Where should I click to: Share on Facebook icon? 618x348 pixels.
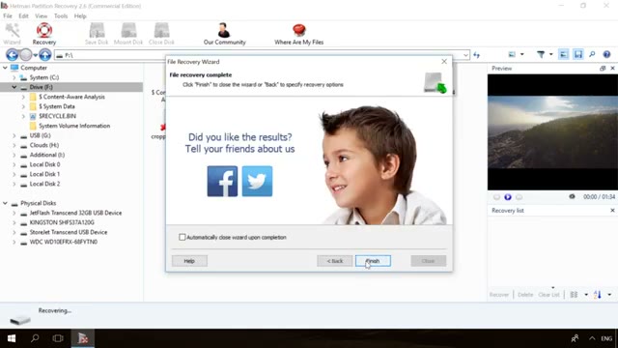click(222, 181)
